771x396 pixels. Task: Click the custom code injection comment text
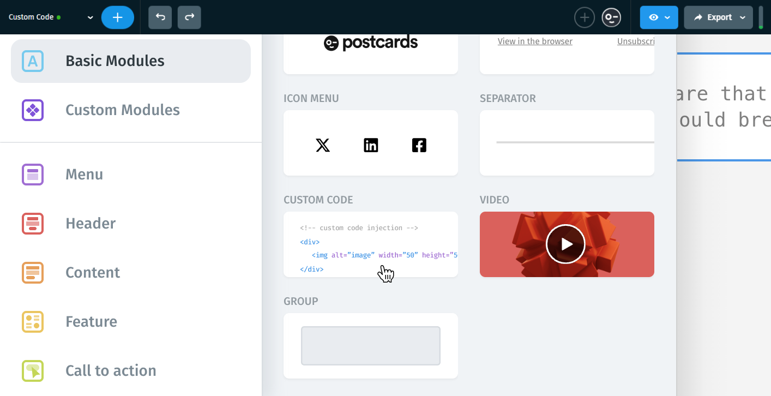(359, 228)
